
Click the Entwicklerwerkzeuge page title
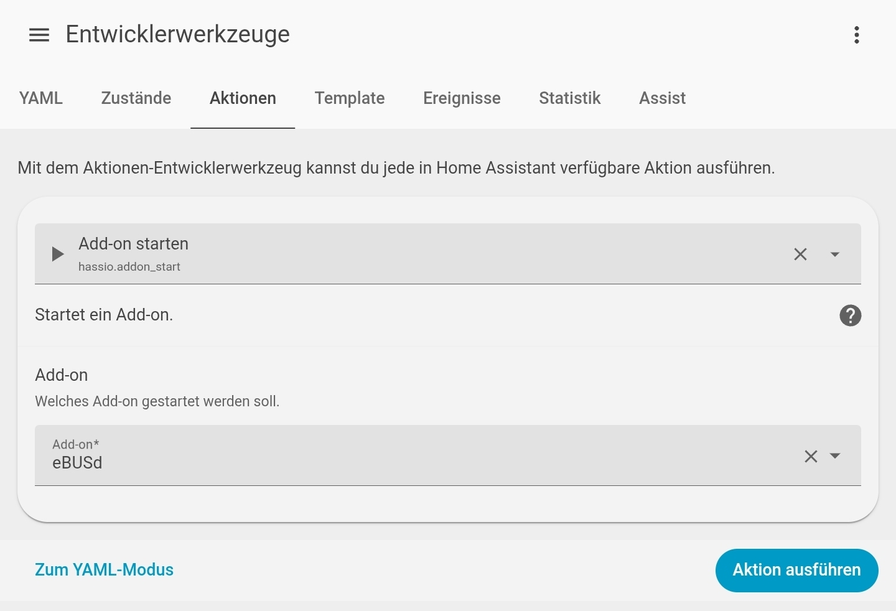click(x=178, y=35)
